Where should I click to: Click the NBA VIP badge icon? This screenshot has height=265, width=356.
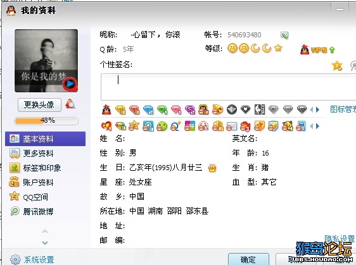point(260,109)
